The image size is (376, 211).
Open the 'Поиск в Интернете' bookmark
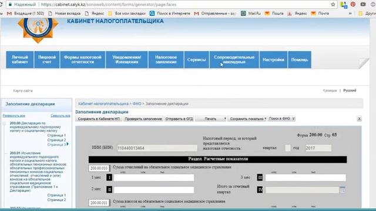(170, 13)
